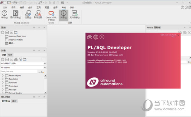Click the ellipsis button beside the filter field

click(x=39, y=72)
